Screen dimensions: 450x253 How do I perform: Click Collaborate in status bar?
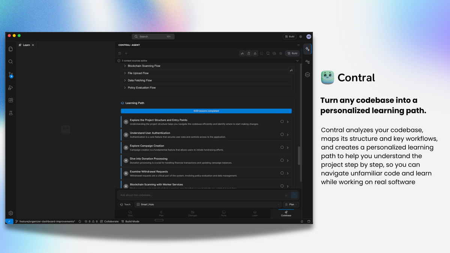pos(109,222)
